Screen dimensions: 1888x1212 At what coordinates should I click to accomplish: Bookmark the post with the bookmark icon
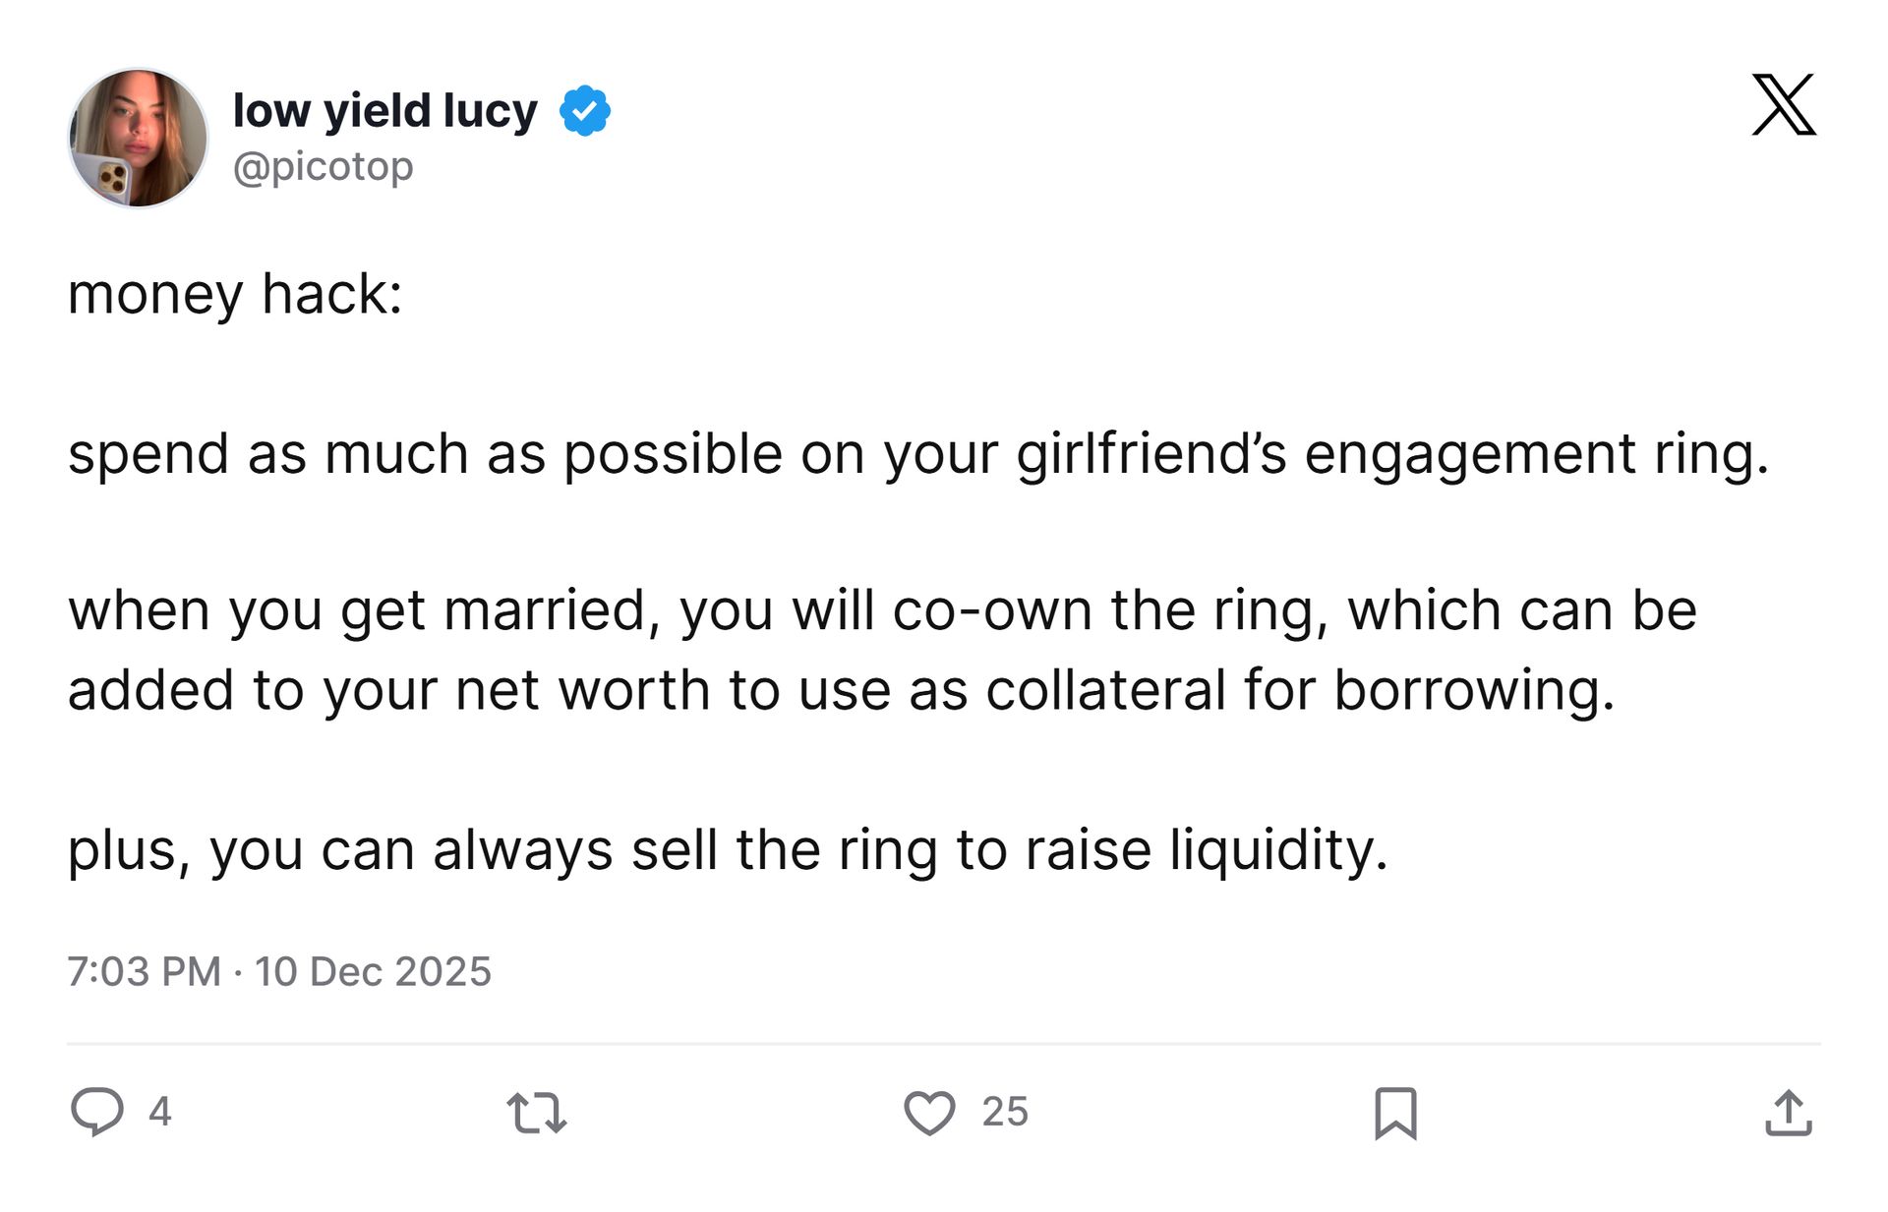[1395, 1113]
